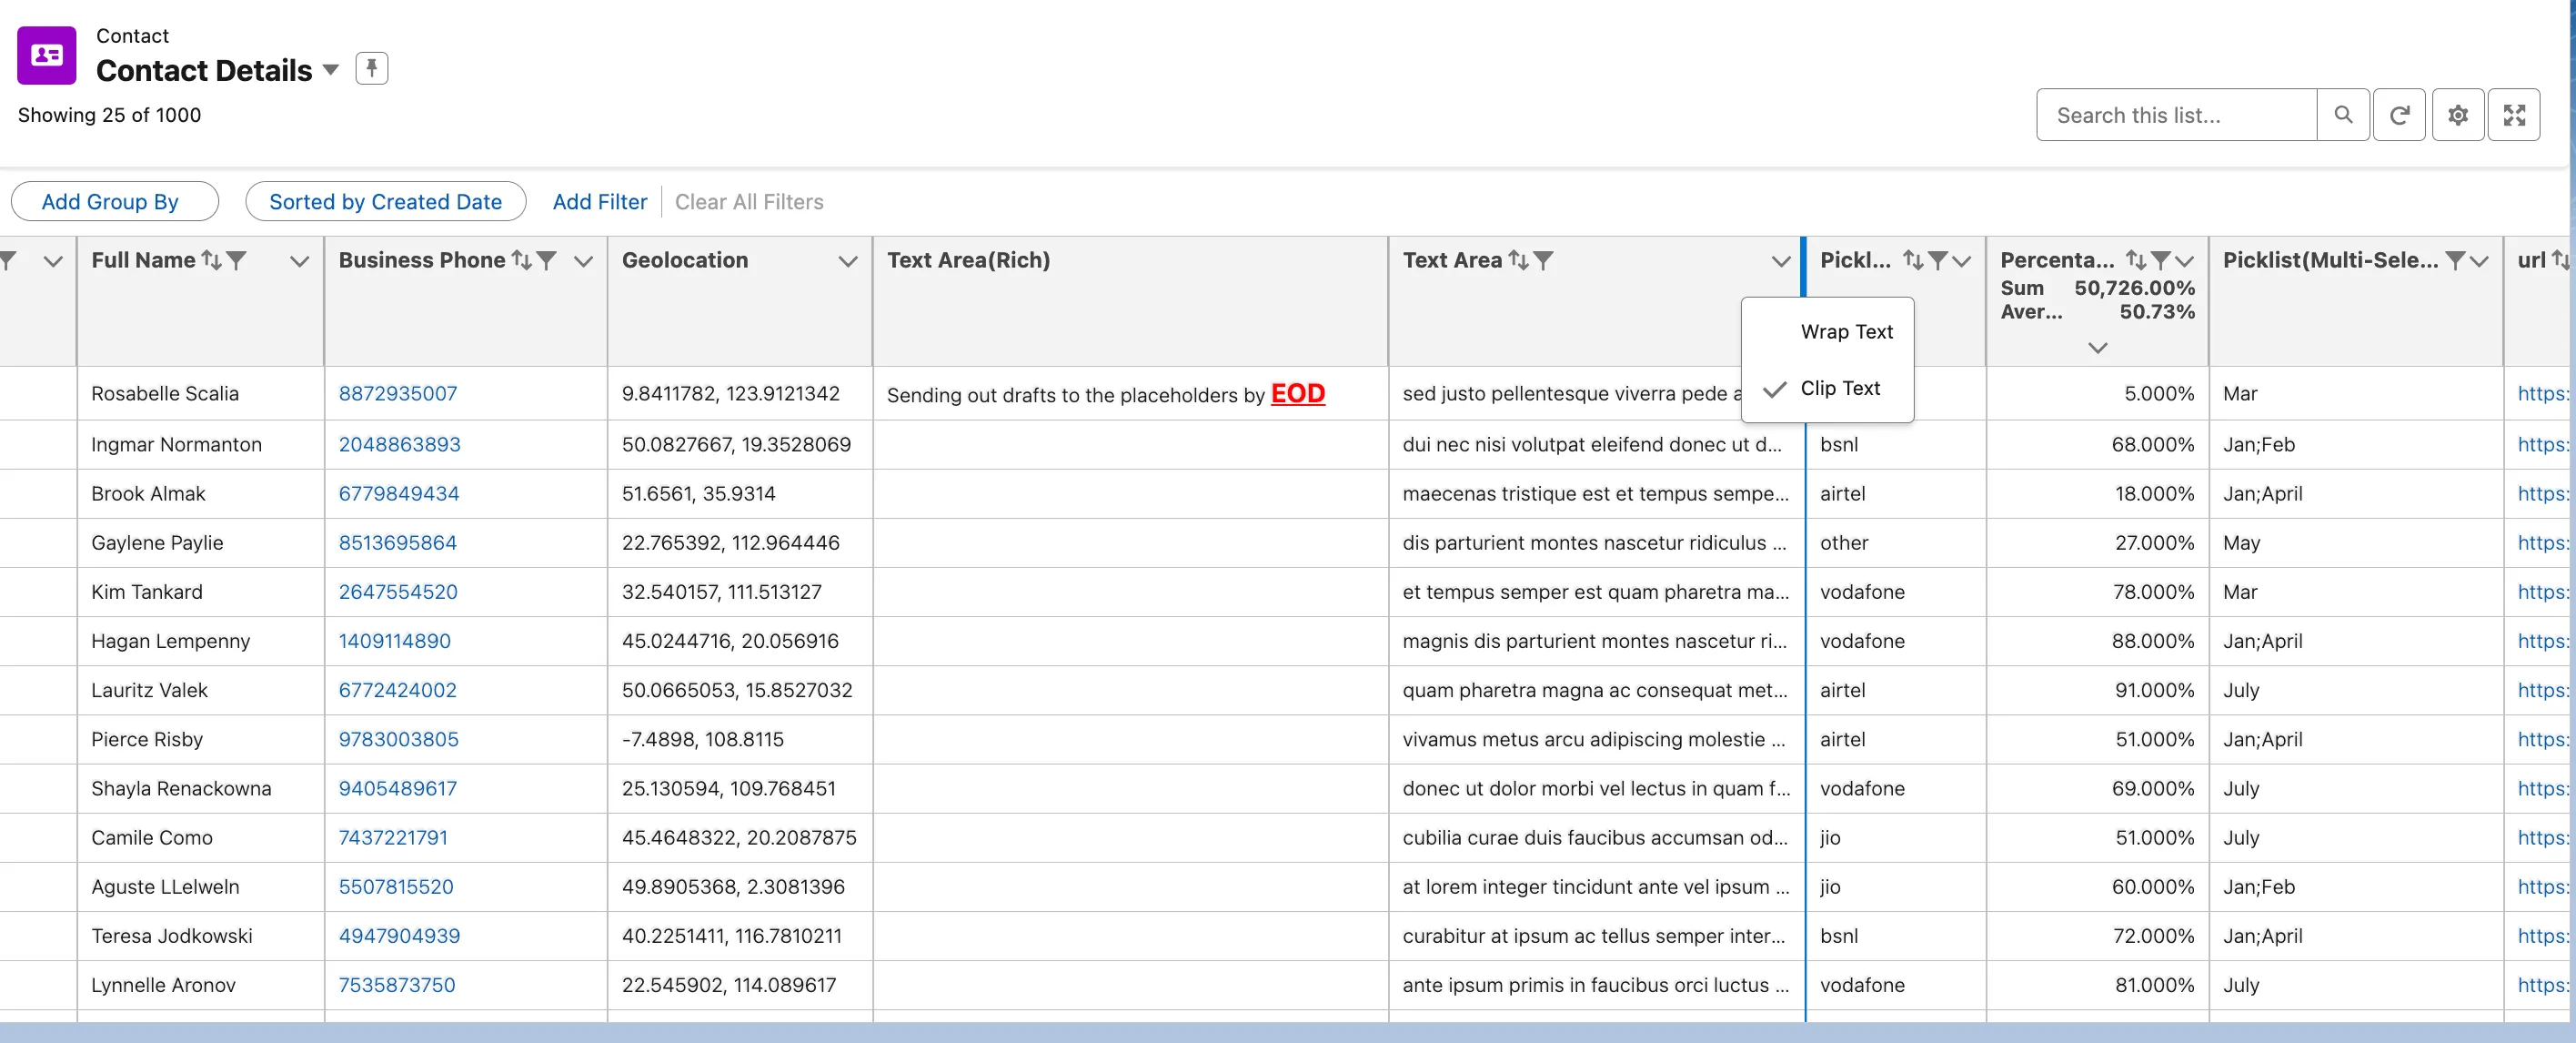Expand the Sum and Average chevron under Percentage

(2096, 348)
